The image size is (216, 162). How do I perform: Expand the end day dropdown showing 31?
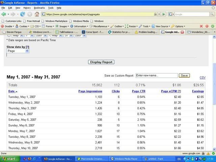(x=71, y=35)
